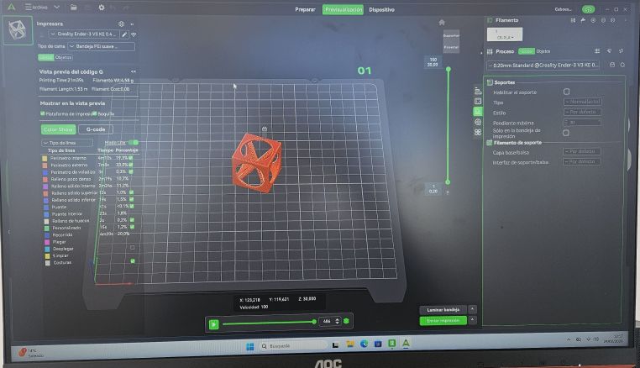This screenshot has width=640, height=368.
Task: Select Objetos toggle next to Proceso
Action: (x=543, y=51)
